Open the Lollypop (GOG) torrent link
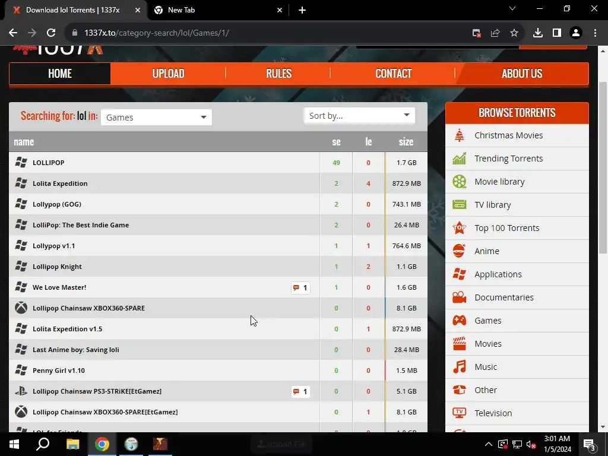Image resolution: width=608 pixels, height=456 pixels. 57,204
